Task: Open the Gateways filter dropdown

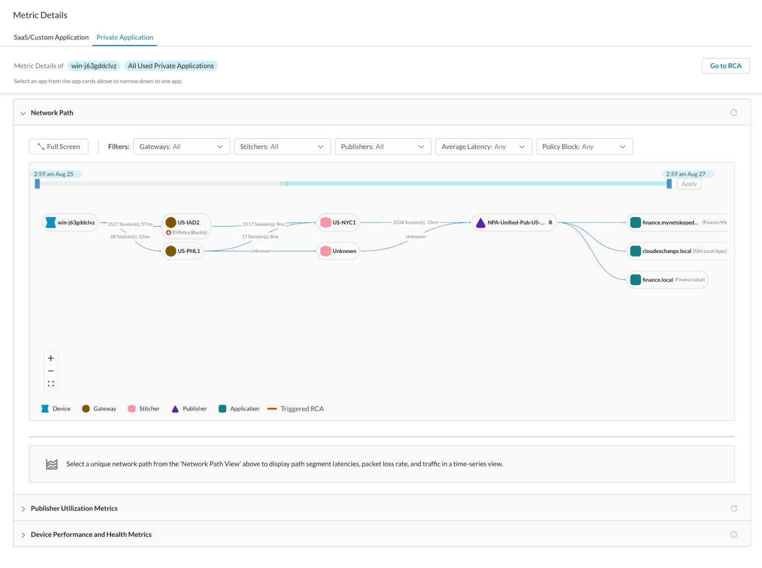Action: (182, 146)
